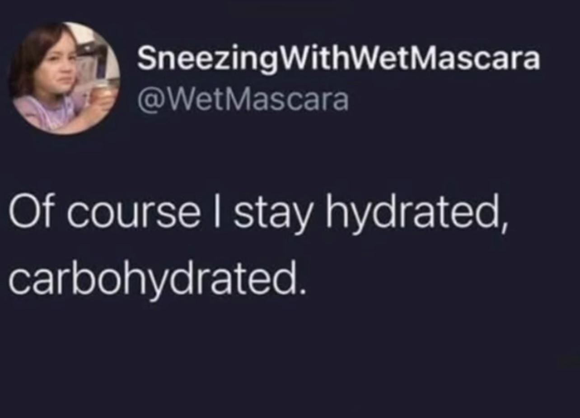Click the "With" portion of the display name
Screen dimensions: 580x418
point(302,59)
